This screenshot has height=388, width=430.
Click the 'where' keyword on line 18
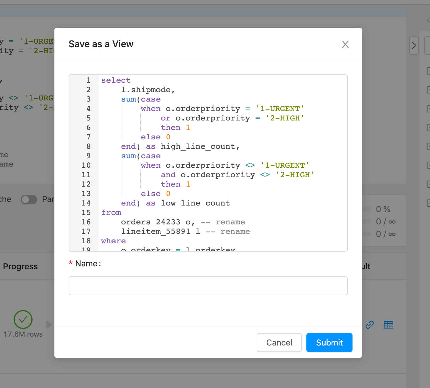click(x=114, y=241)
